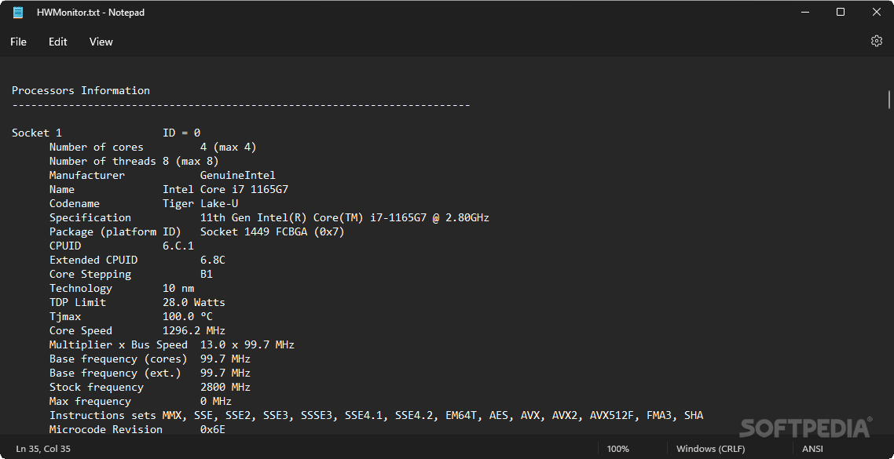Image resolution: width=894 pixels, height=459 pixels.
Task: Open the Edit menu
Action: [x=57, y=42]
